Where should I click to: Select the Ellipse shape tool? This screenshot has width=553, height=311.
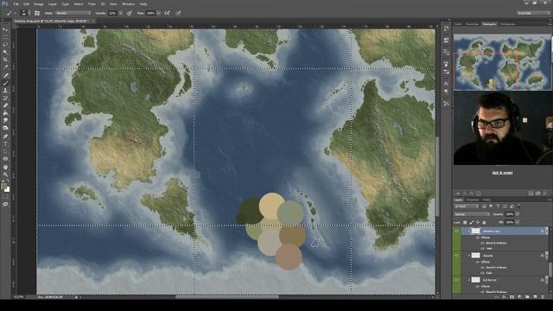5,159
